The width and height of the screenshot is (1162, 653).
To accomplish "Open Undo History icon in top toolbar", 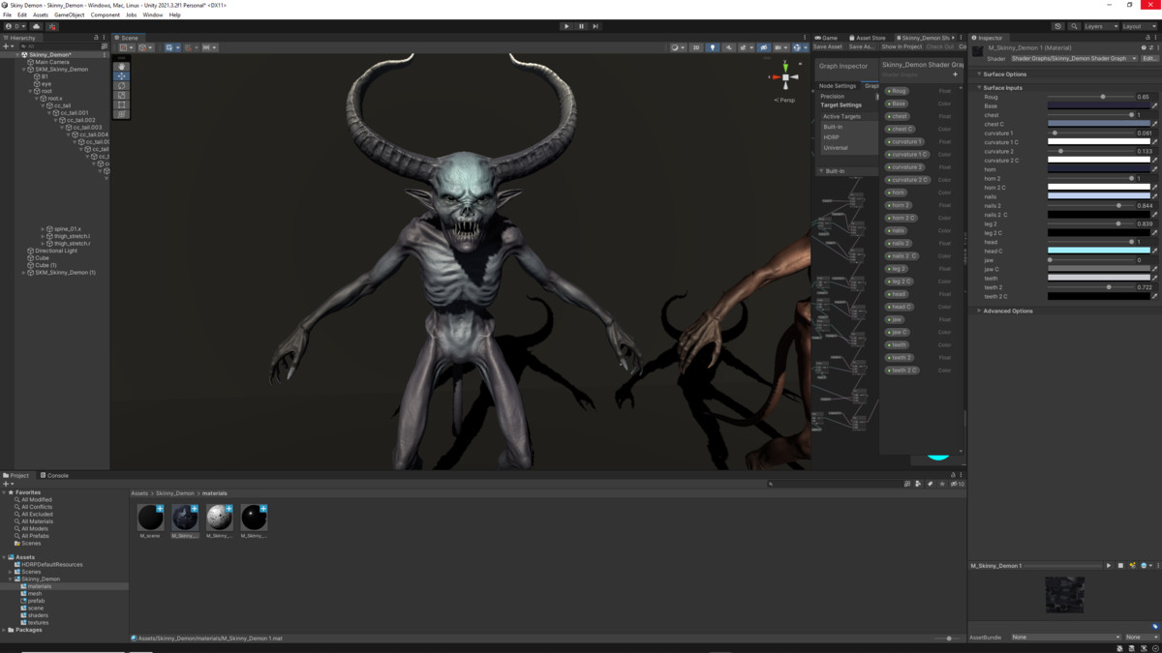I will pyautogui.click(x=1058, y=26).
